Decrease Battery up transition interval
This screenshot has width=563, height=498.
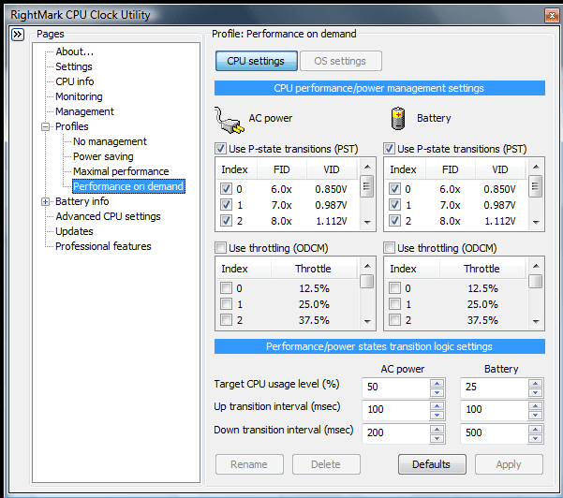(535, 415)
